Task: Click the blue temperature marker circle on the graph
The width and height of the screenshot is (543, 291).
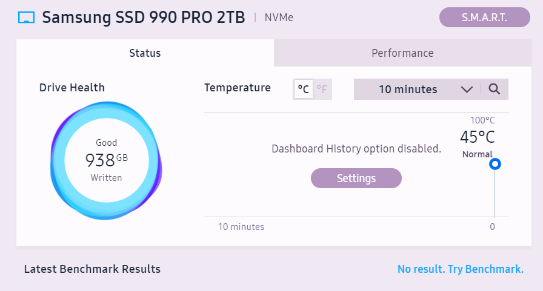Action: click(495, 164)
